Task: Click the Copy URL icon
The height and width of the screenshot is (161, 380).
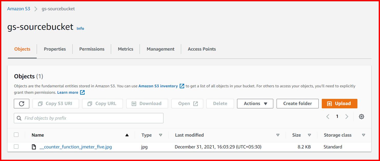Action: pyautogui.click(x=89, y=103)
